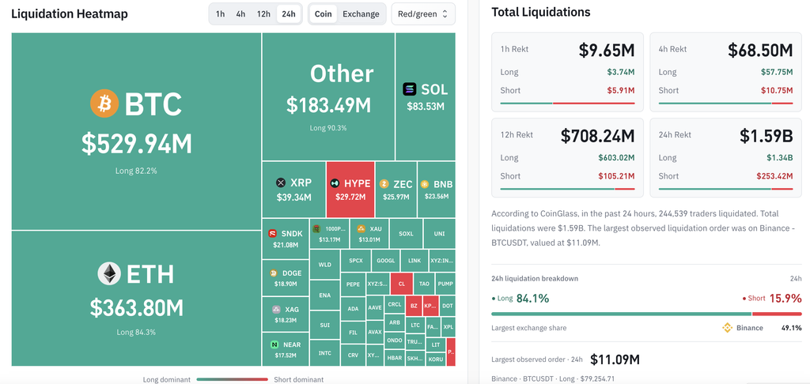Switch heatmap timeframe to 4h

tap(240, 14)
